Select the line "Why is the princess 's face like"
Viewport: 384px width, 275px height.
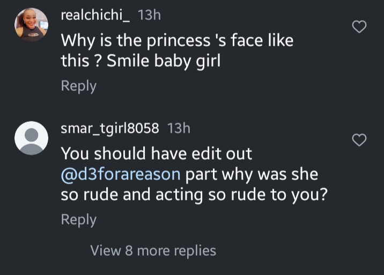(177, 40)
